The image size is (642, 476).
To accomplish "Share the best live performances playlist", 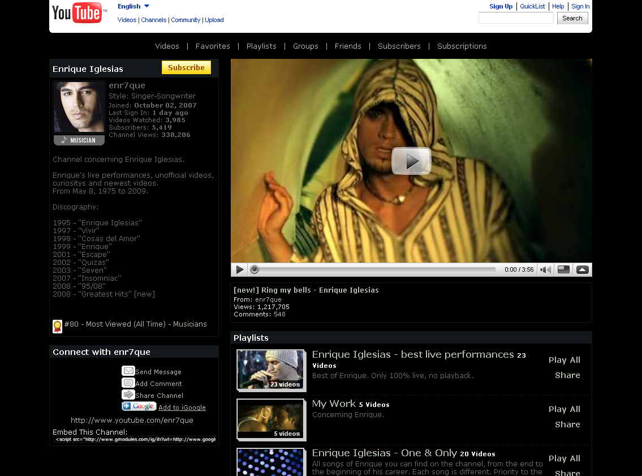I will (x=567, y=375).
